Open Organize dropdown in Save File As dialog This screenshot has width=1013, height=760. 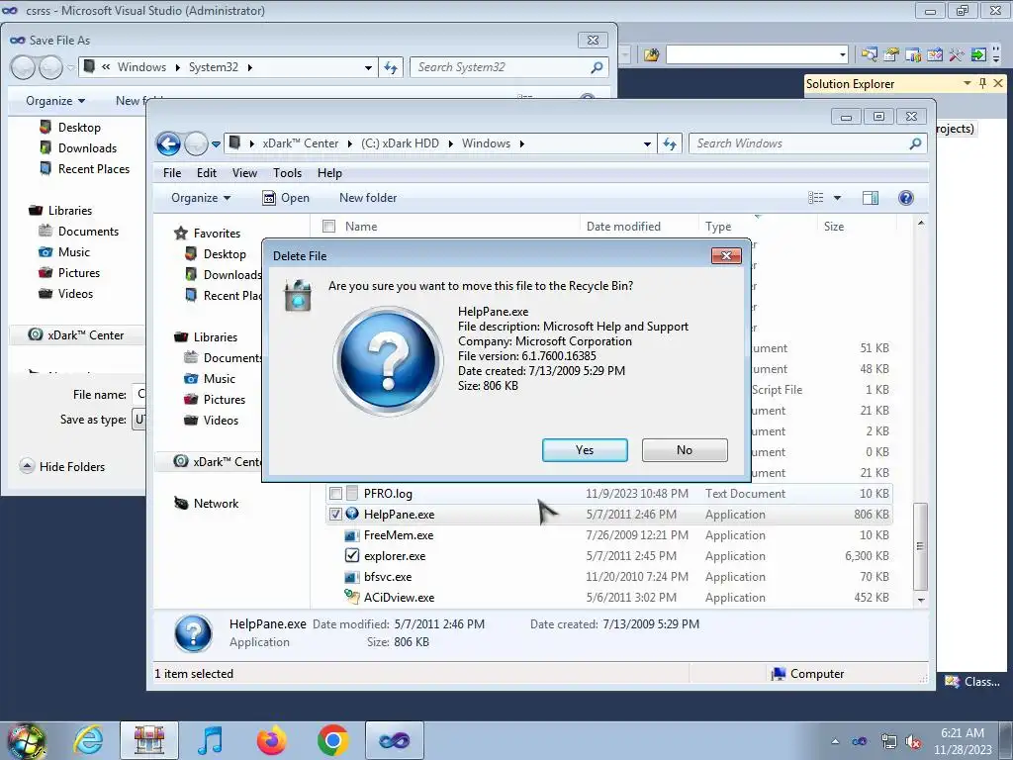click(55, 101)
